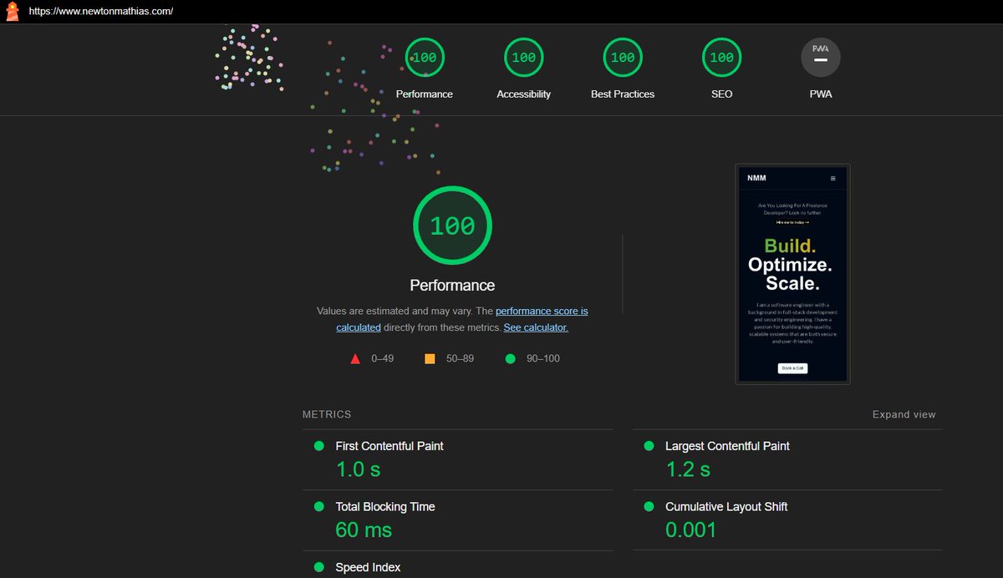Click the hamburger menu icon in screenshot preview
The image size is (1003, 578).
point(832,178)
